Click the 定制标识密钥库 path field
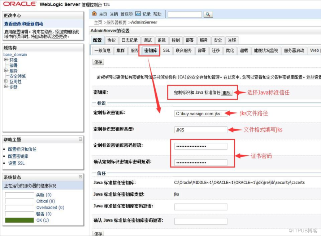This screenshot has width=321, height=236. click(x=201, y=113)
